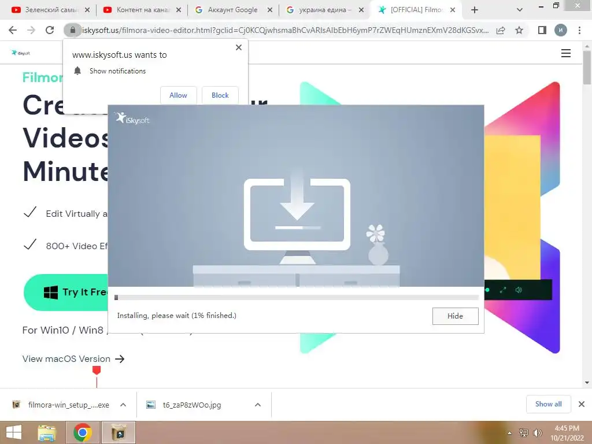This screenshot has height=444, width=592.
Task: Open site info via the lock icon
Action: [72, 30]
